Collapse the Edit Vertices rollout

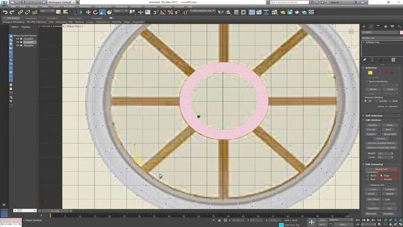(x=373, y=120)
